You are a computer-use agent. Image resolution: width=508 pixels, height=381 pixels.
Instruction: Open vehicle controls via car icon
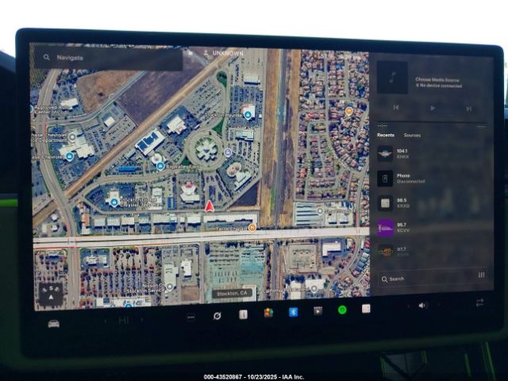53,323
